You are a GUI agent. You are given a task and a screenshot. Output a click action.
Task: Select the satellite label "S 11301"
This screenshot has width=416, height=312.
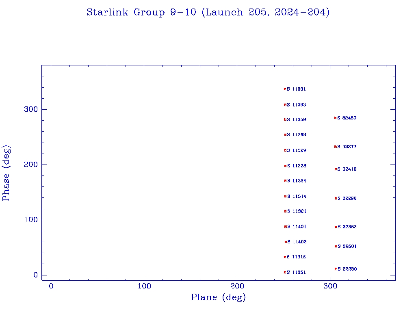296,89
